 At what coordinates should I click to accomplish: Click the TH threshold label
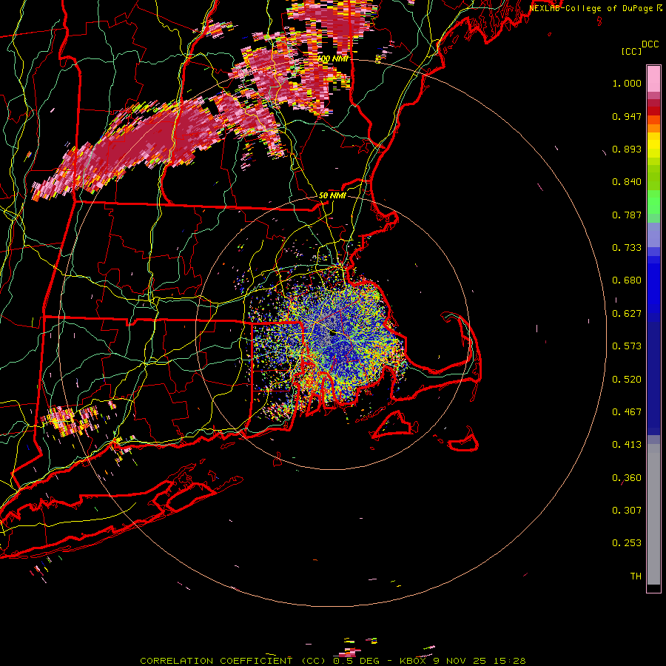click(636, 576)
